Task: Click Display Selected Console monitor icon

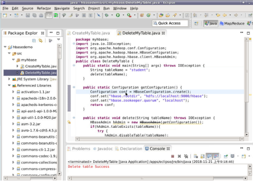Action: pos(232,156)
